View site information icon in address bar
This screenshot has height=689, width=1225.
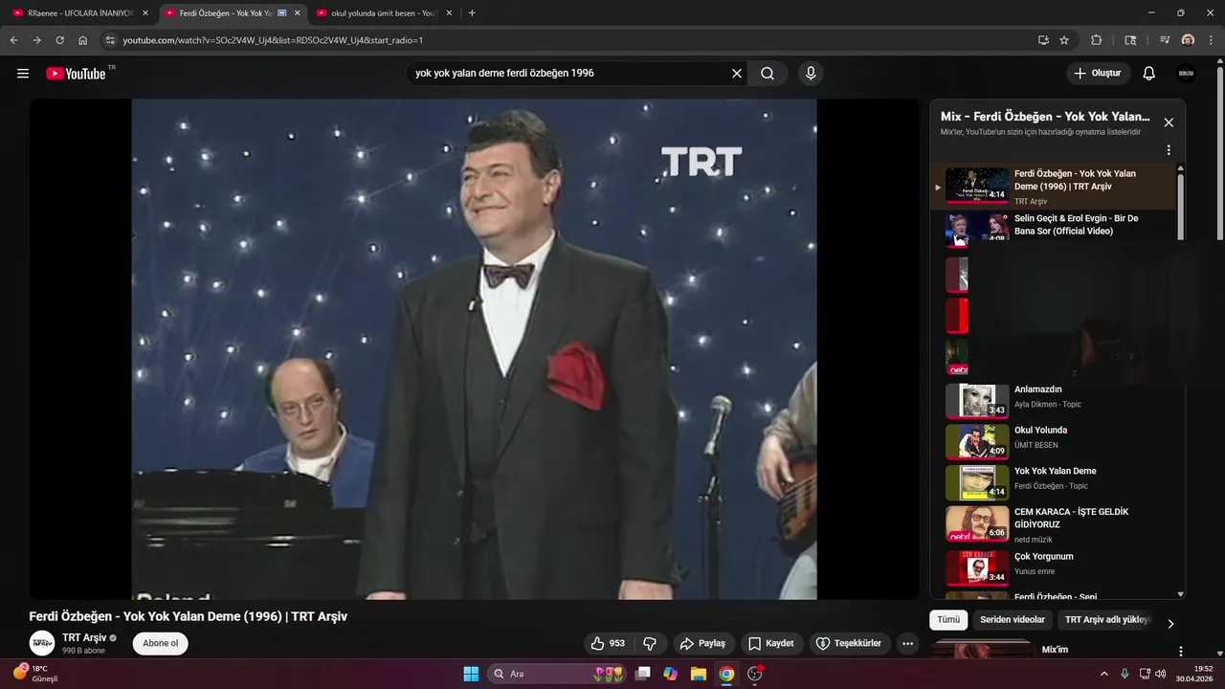pos(110,40)
